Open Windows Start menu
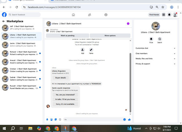The height and width of the screenshot is (132, 182). click(x=4, y=128)
